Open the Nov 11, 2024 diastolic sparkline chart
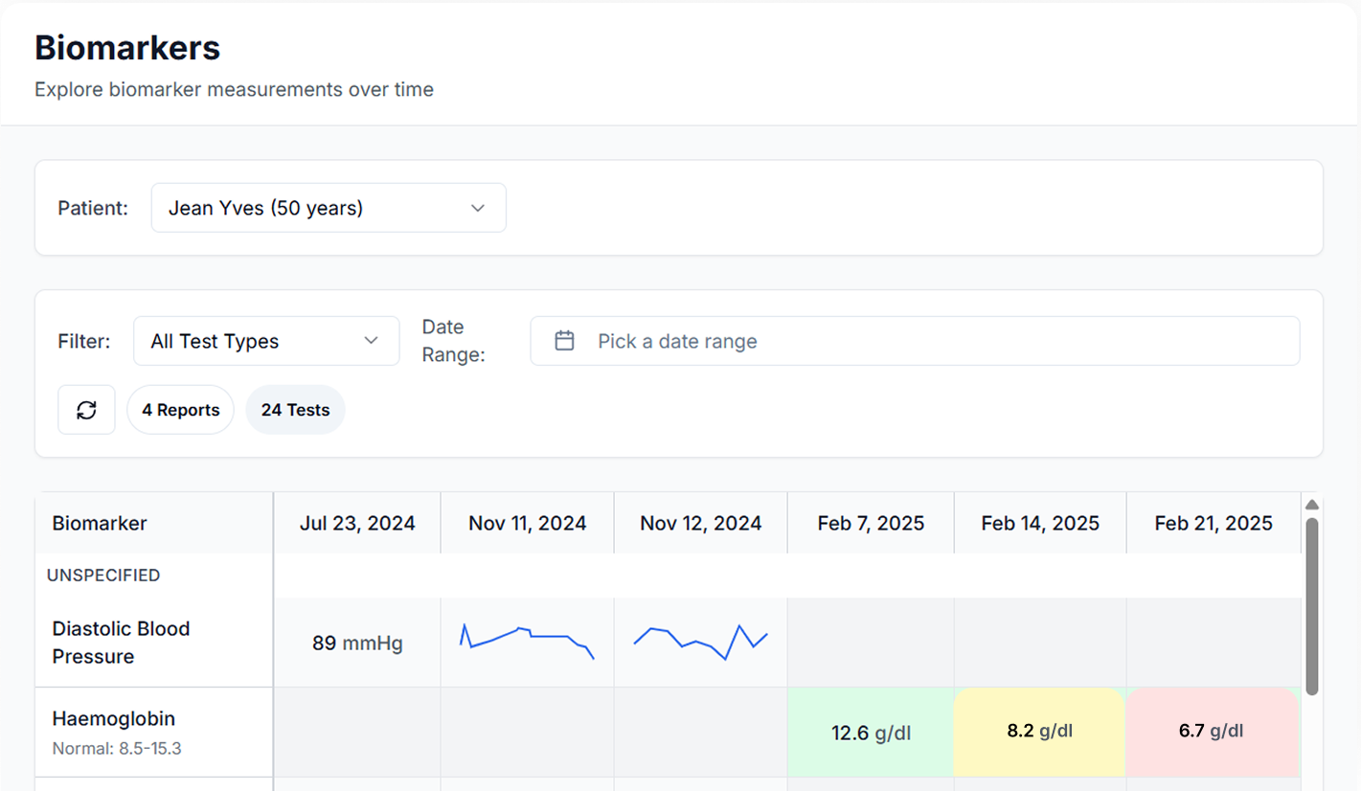This screenshot has width=1361, height=791. pyautogui.click(x=527, y=642)
